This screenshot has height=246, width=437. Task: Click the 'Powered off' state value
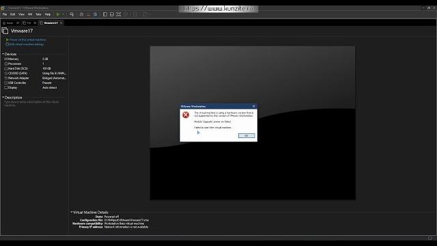pos(111,217)
